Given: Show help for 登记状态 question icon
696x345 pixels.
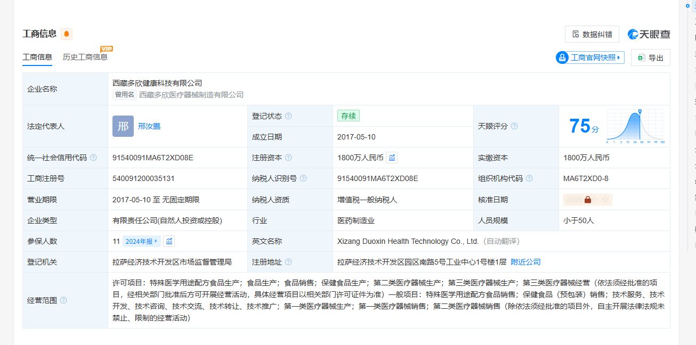Looking at the screenshot, I should pyautogui.click(x=288, y=116).
